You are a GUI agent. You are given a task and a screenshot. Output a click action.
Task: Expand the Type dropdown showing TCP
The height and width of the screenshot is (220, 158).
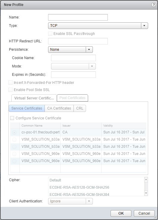pos(98,26)
